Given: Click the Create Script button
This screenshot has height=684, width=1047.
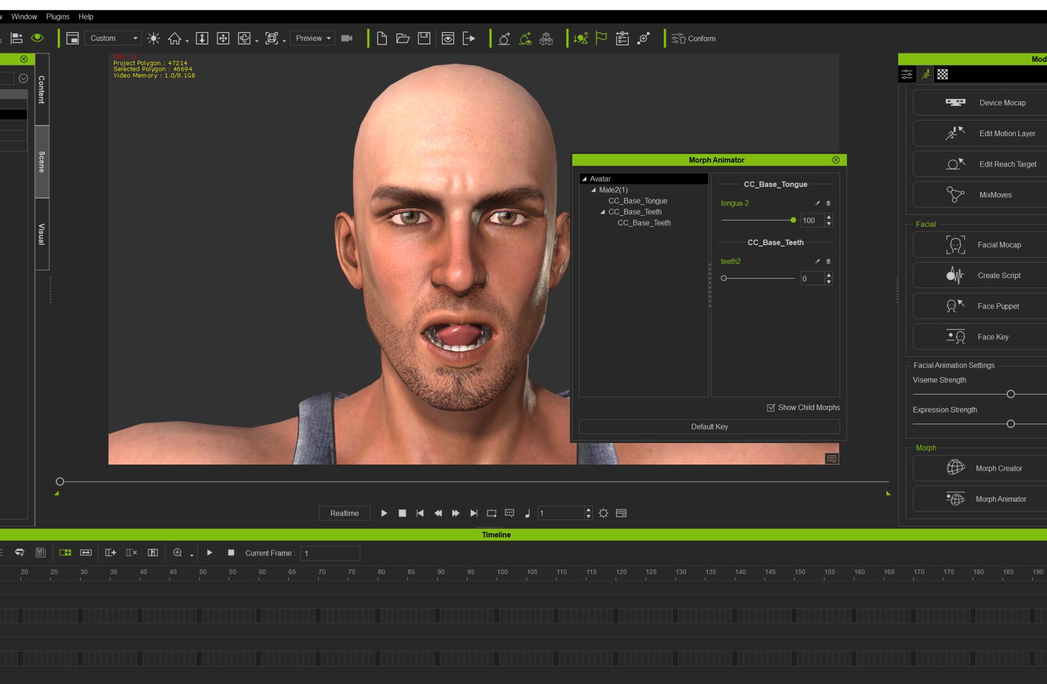Looking at the screenshot, I should click(x=980, y=275).
